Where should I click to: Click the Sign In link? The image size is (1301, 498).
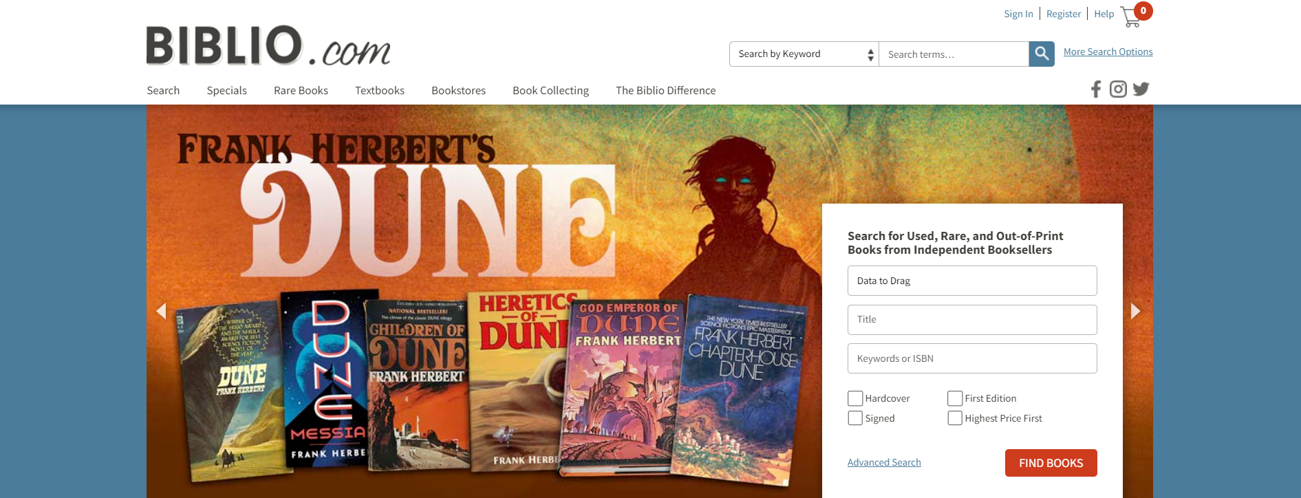click(x=1018, y=14)
